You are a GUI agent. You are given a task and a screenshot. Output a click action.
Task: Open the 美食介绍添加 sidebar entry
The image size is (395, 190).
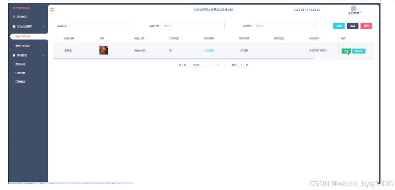pos(23,46)
